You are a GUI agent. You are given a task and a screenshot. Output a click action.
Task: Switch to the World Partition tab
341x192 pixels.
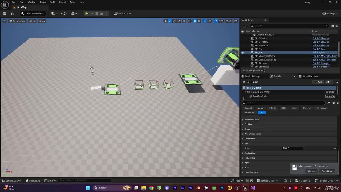pyautogui.click(x=310, y=77)
